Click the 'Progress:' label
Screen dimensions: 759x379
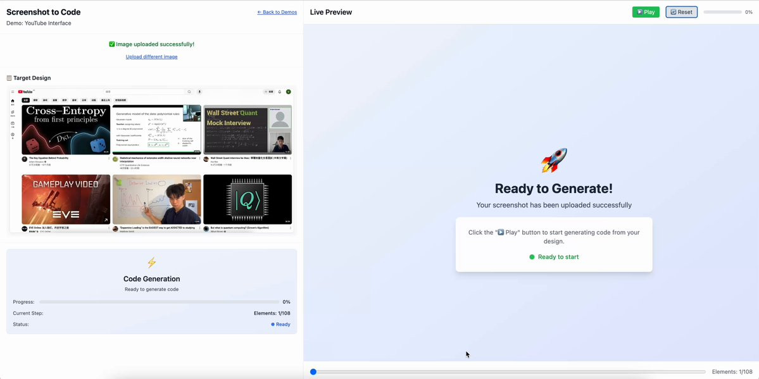pos(23,302)
